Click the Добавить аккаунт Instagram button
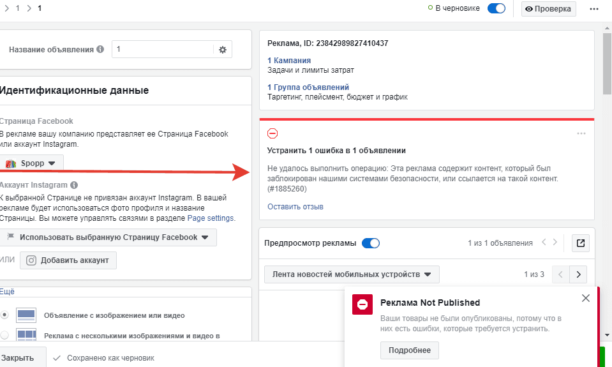 [x=68, y=260]
